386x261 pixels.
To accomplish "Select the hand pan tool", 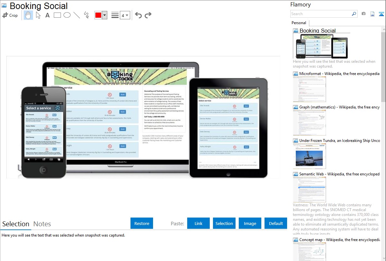I will (28, 15).
